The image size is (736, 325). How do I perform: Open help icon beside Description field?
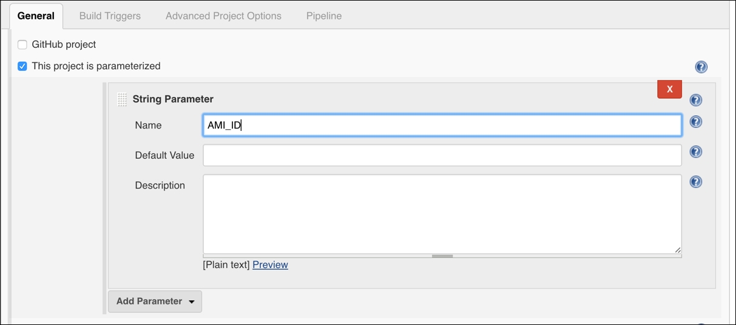click(x=696, y=181)
